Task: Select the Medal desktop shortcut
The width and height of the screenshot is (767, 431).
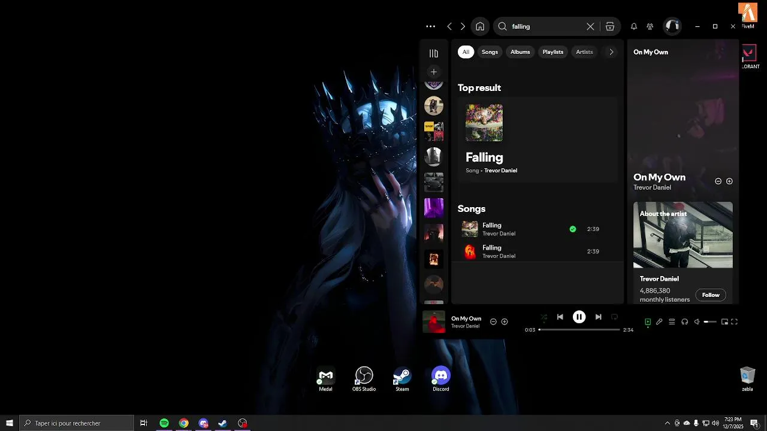Action: tap(325, 379)
